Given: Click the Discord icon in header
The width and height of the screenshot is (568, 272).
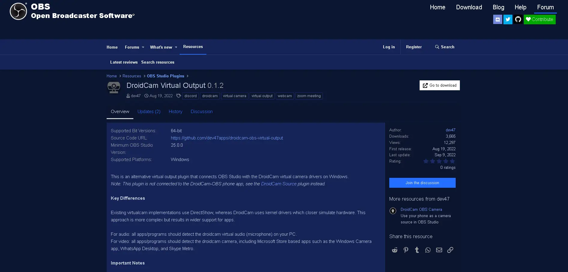Looking at the screenshot, I should click(497, 19).
